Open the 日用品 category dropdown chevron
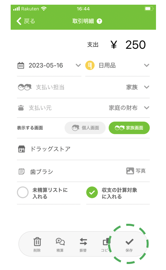This screenshot has width=166, height=270. pos(147,65)
